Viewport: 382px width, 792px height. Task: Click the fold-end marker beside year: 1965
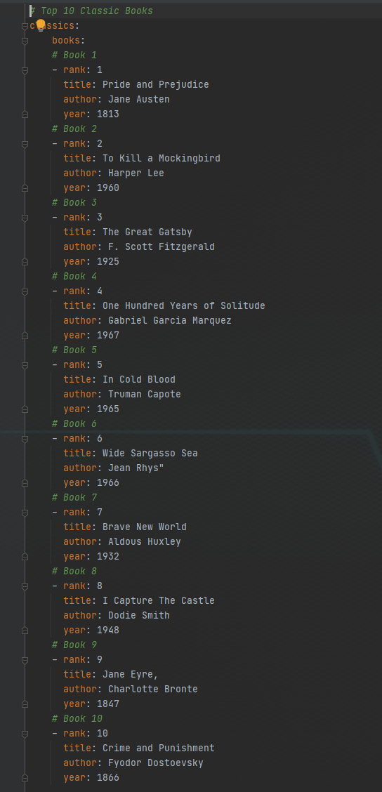(25, 409)
